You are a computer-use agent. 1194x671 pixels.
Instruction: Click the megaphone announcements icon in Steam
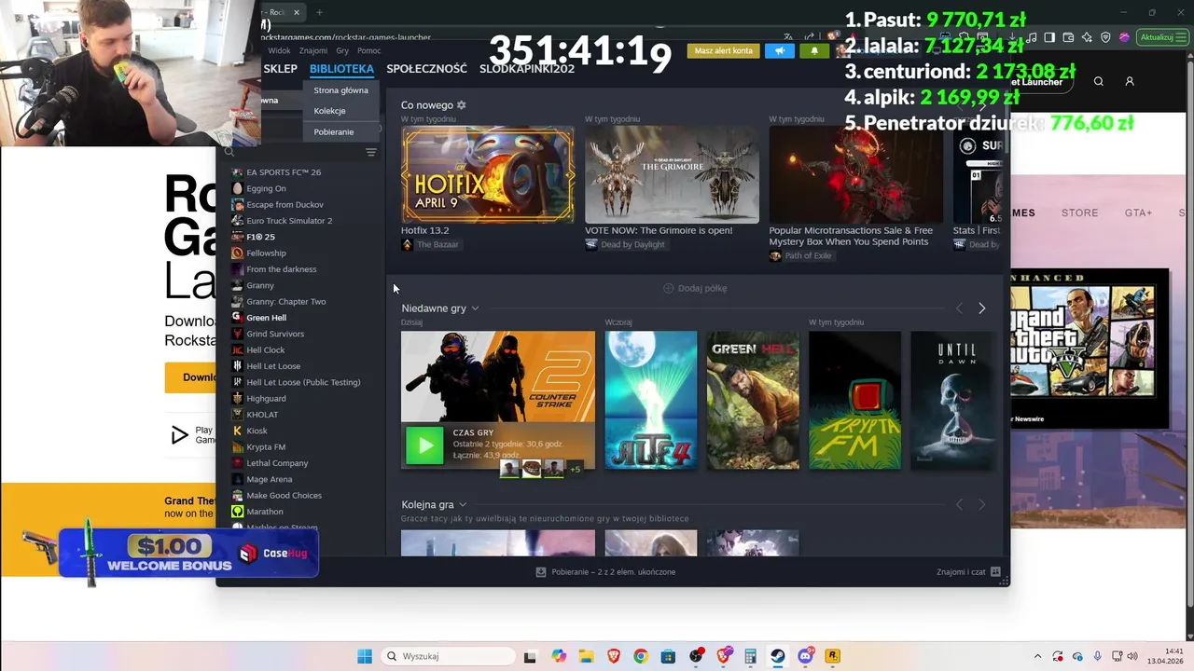pyautogui.click(x=780, y=50)
